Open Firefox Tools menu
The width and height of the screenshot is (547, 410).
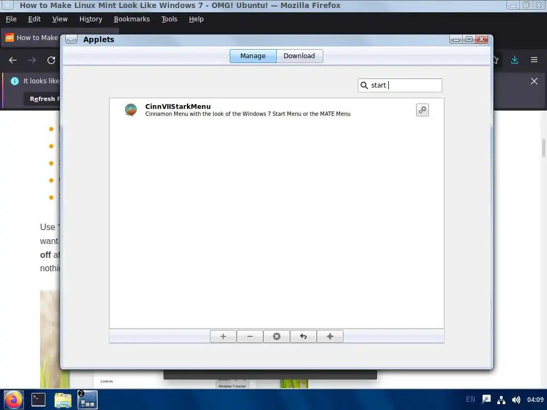pos(169,19)
